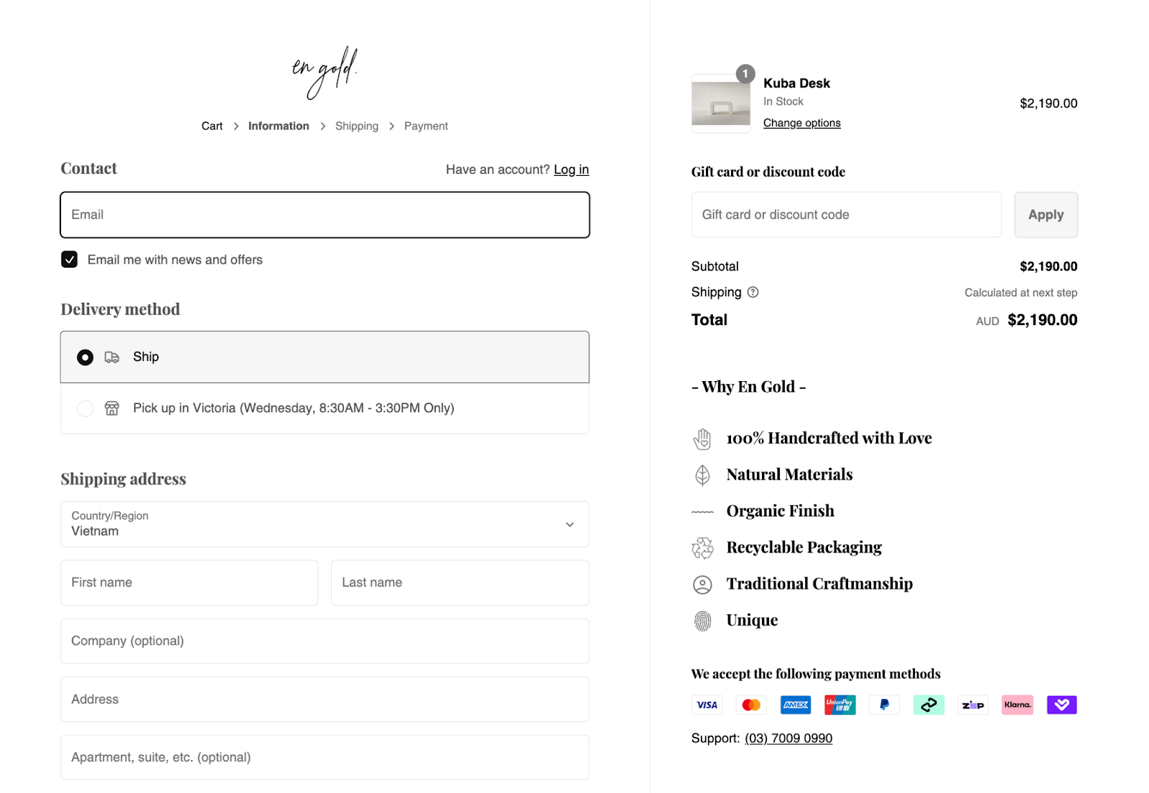
Task: Click the Last name field
Action: [x=460, y=583]
